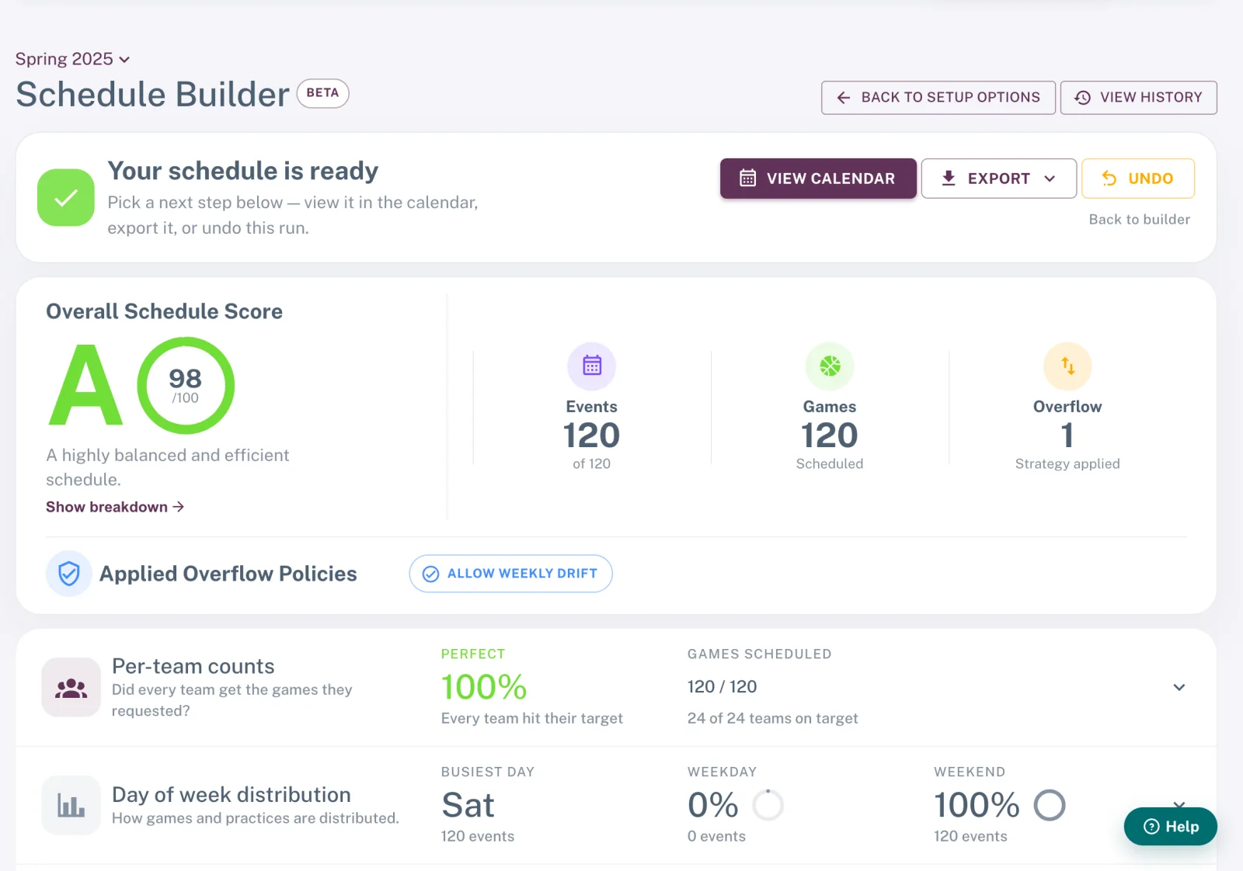Open the Spring 2025 season dropdown
The height and width of the screenshot is (871, 1243).
72,59
